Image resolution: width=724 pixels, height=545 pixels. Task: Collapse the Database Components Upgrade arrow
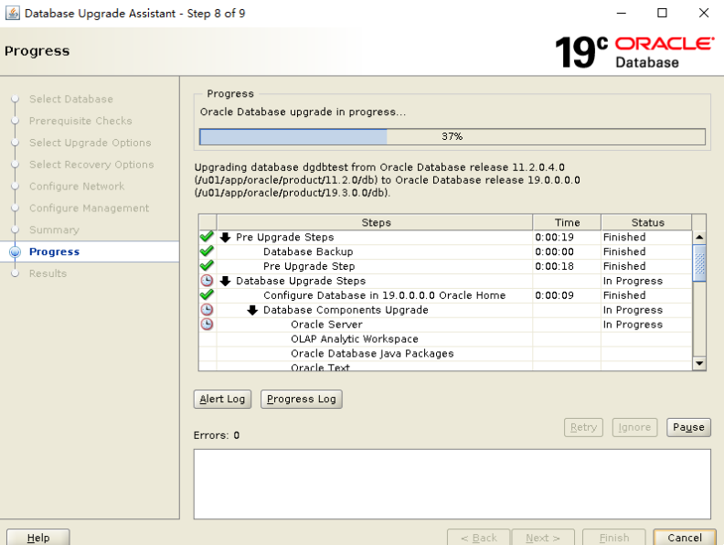click(x=252, y=310)
